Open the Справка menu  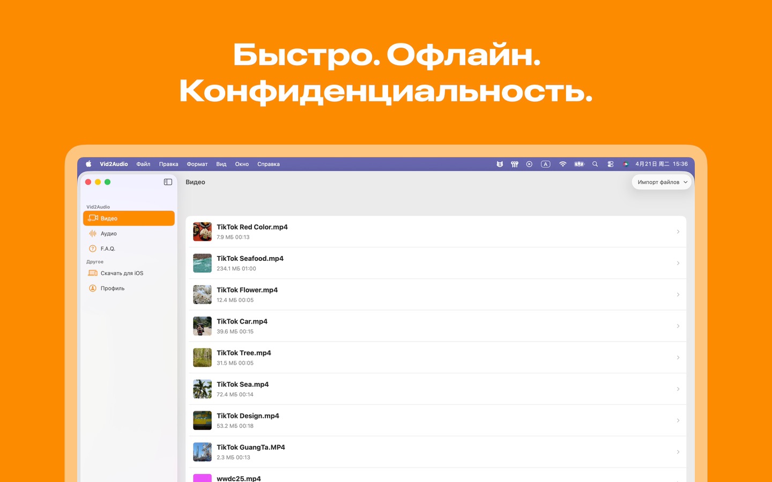(269, 164)
